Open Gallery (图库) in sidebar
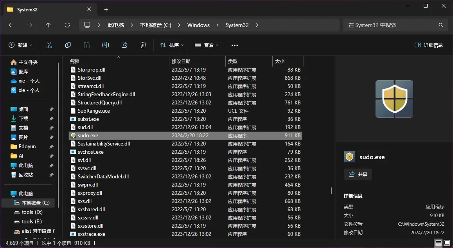453x248 pixels. [x=19, y=72]
